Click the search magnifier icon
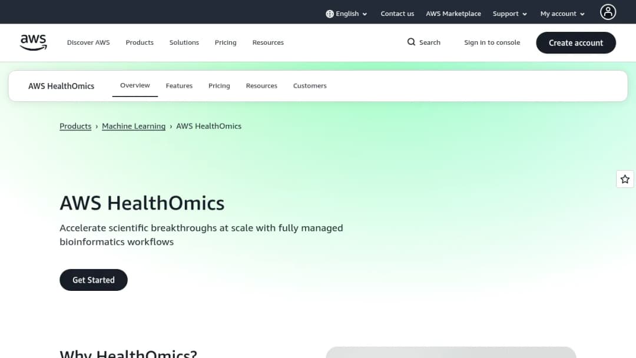This screenshot has width=636, height=358. (411, 42)
